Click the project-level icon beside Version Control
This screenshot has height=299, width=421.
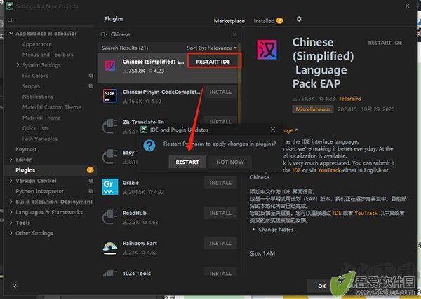coord(91,181)
